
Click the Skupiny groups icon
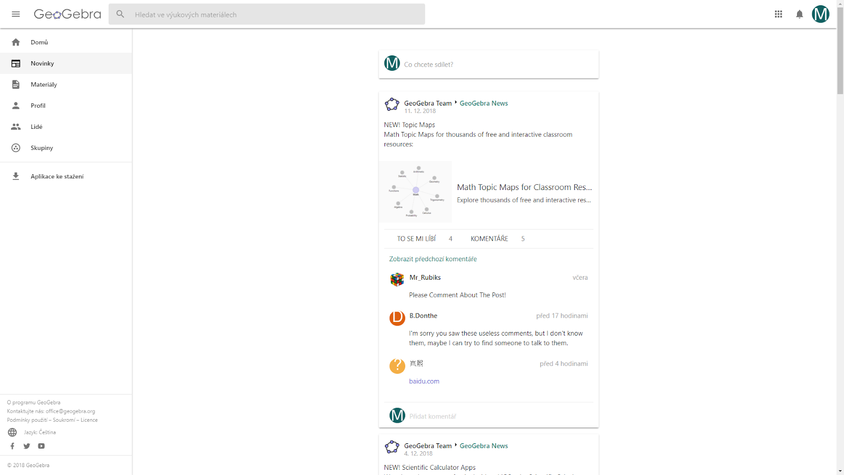16,148
